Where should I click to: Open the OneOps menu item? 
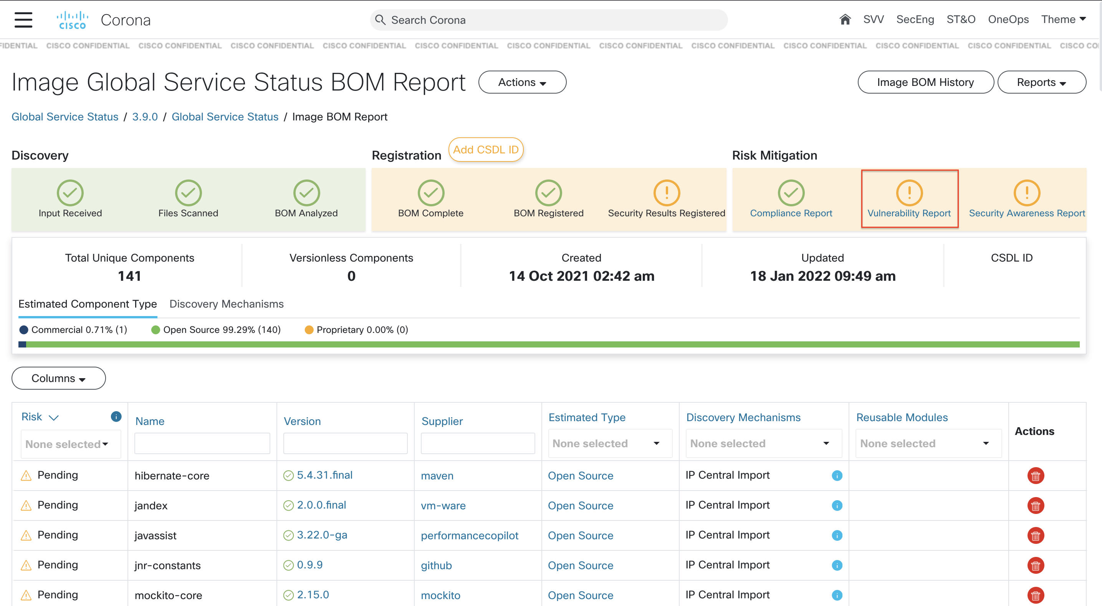click(x=1008, y=19)
